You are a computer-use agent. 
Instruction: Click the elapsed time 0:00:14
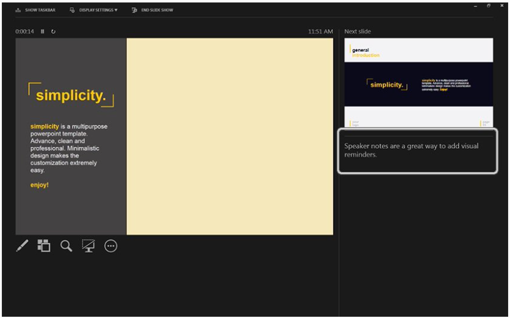click(x=25, y=32)
